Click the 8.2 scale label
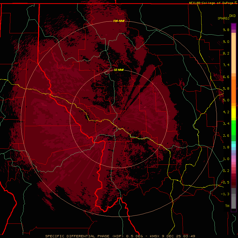 [x=226, y=53]
